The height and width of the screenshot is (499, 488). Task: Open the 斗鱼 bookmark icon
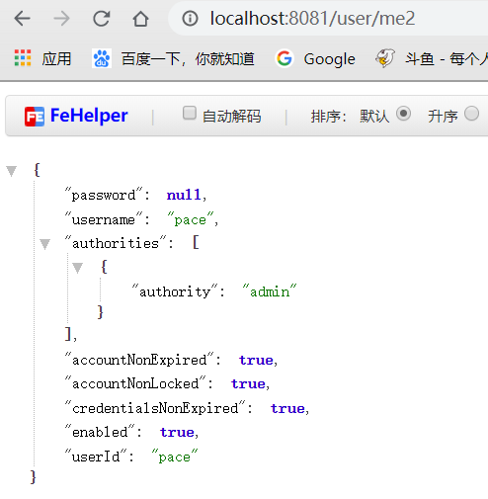click(x=385, y=58)
